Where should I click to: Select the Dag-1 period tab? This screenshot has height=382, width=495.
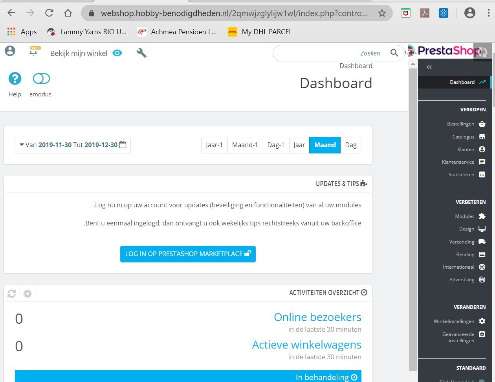276,145
